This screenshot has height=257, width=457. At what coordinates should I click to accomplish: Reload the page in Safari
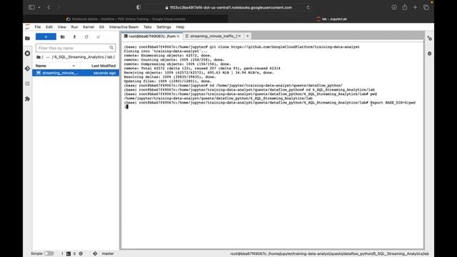coord(308,8)
